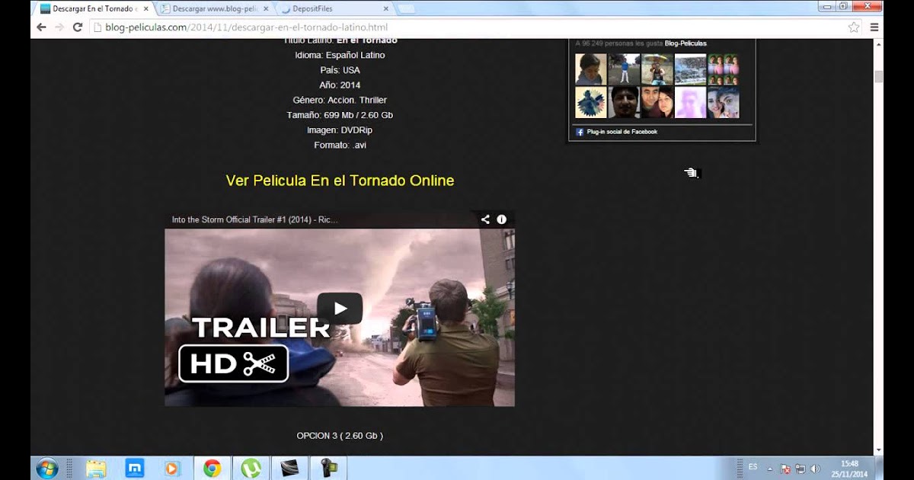This screenshot has height=480, width=914.
Task: Click the browser forward arrow
Action: point(59,27)
